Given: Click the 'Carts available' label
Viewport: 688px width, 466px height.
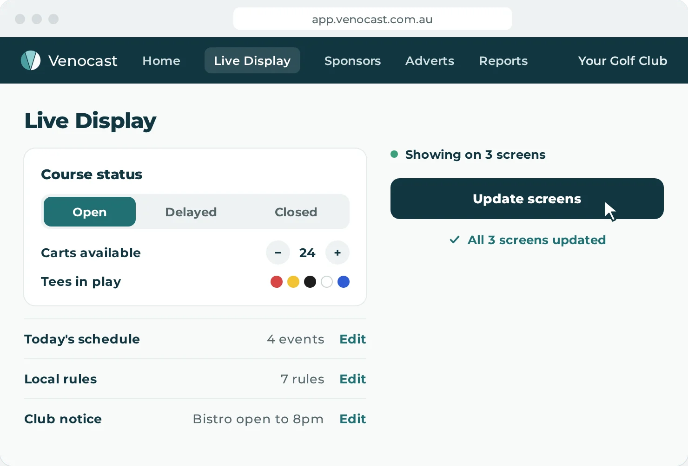Looking at the screenshot, I should click(x=91, y=252).
